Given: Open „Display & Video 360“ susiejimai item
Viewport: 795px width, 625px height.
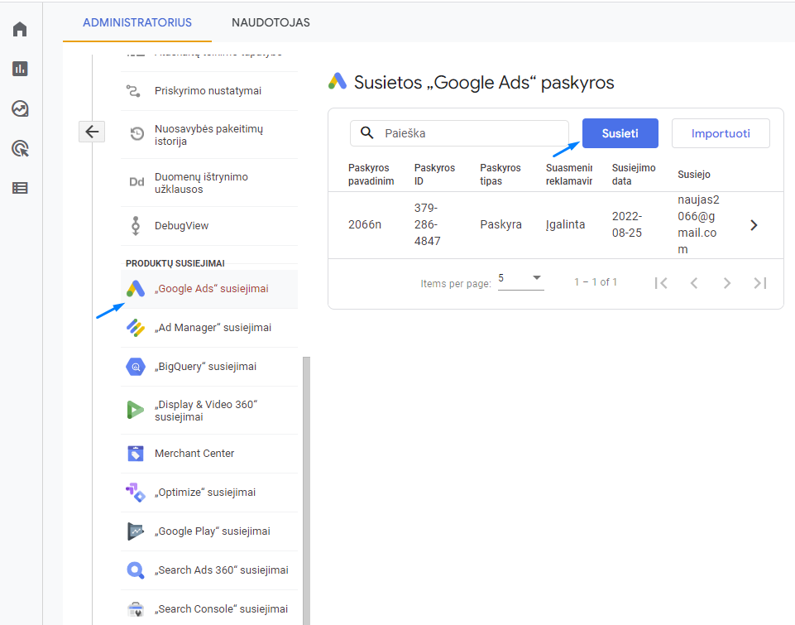Looking at the screenshot, I should coord(209,411).
